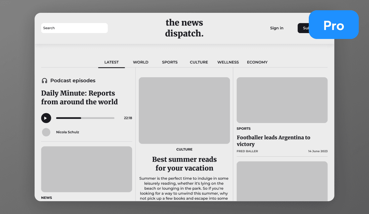369x214 pixels.
Task: Seek on the podcast progress bar
Action: pos(85,118)
